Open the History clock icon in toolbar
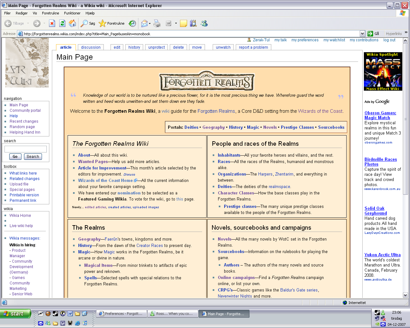Image resolution: width=410 pixels, height=328 pixels. tap(132, 23)
